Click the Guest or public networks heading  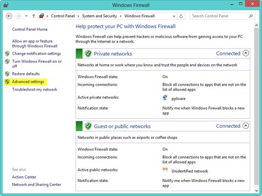[122, 126]
